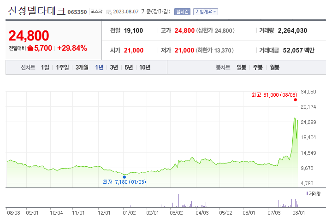The width and height of the screenshot is (326, 222).
Task: Switch to the 10년 chart period
Action: pyautogui.click(x=145, y=67)
